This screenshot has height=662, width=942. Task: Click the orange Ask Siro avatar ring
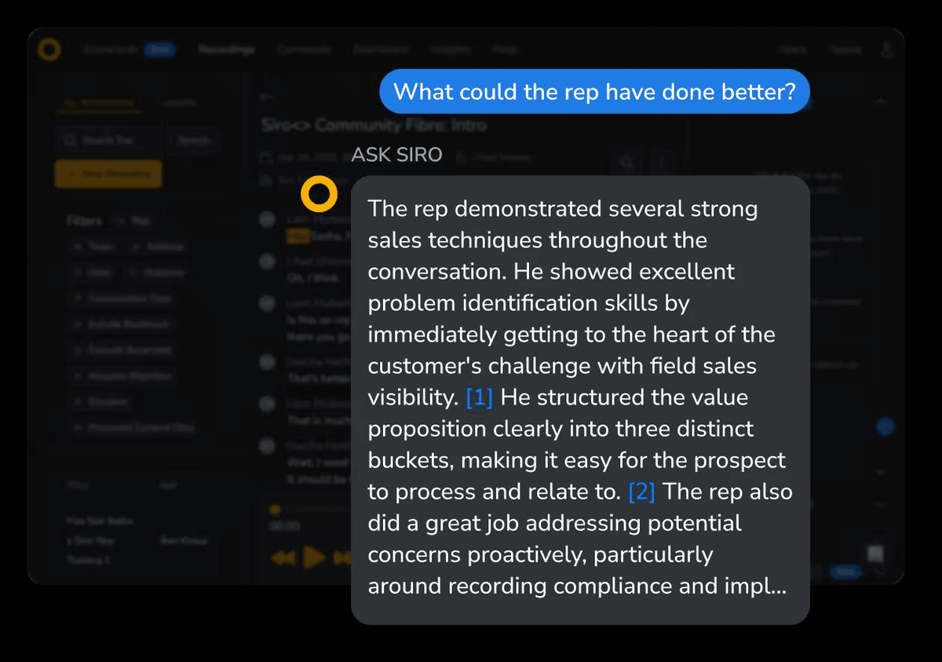coord(319,194)
